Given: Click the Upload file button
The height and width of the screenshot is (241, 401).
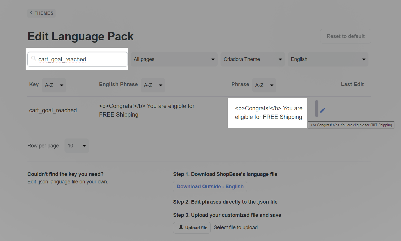Looking at the screenshot, I should point(192,227).
